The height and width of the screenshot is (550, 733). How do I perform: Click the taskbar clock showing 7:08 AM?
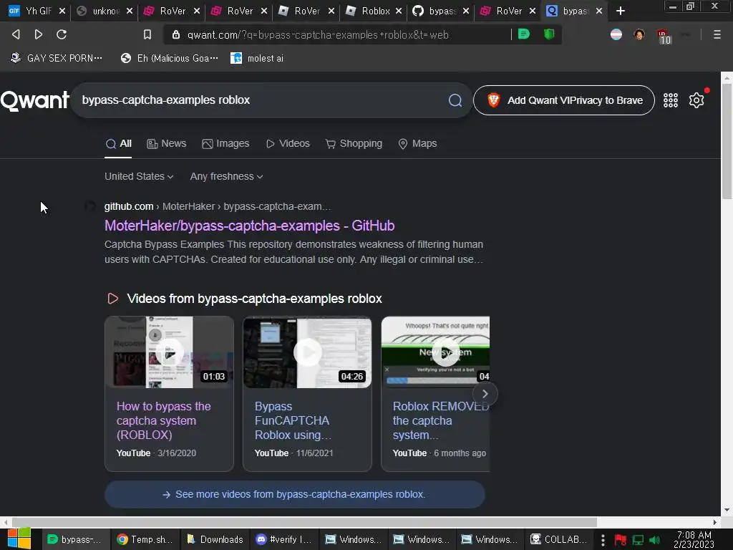tap(694, 540)
